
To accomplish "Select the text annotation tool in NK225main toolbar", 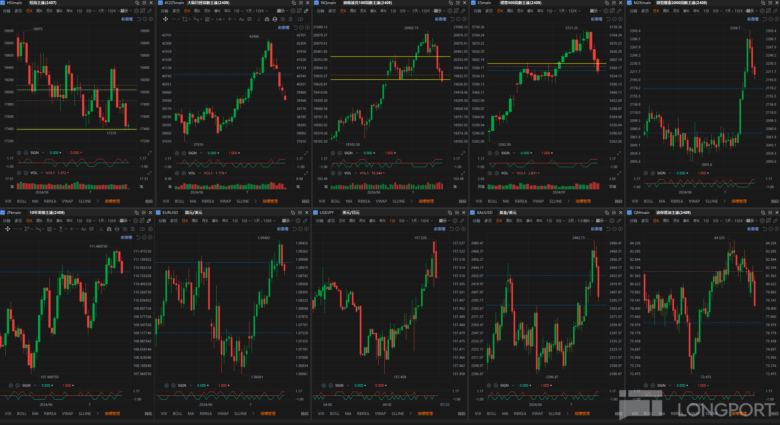I will pos(241,19).
